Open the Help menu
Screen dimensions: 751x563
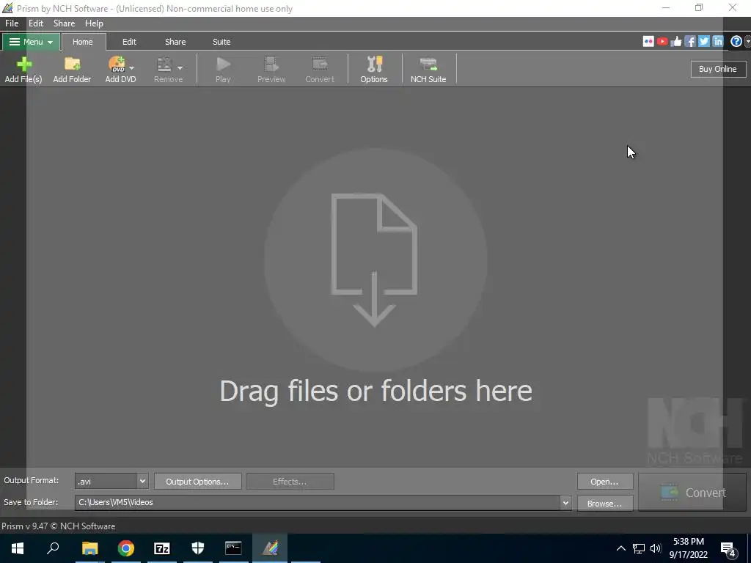coord(94,23)
